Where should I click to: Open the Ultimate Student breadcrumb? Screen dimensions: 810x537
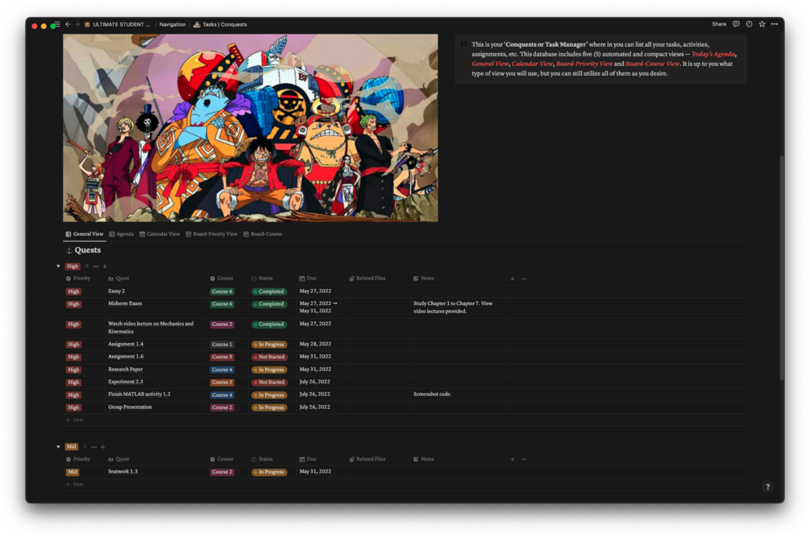tap(117, 24)
